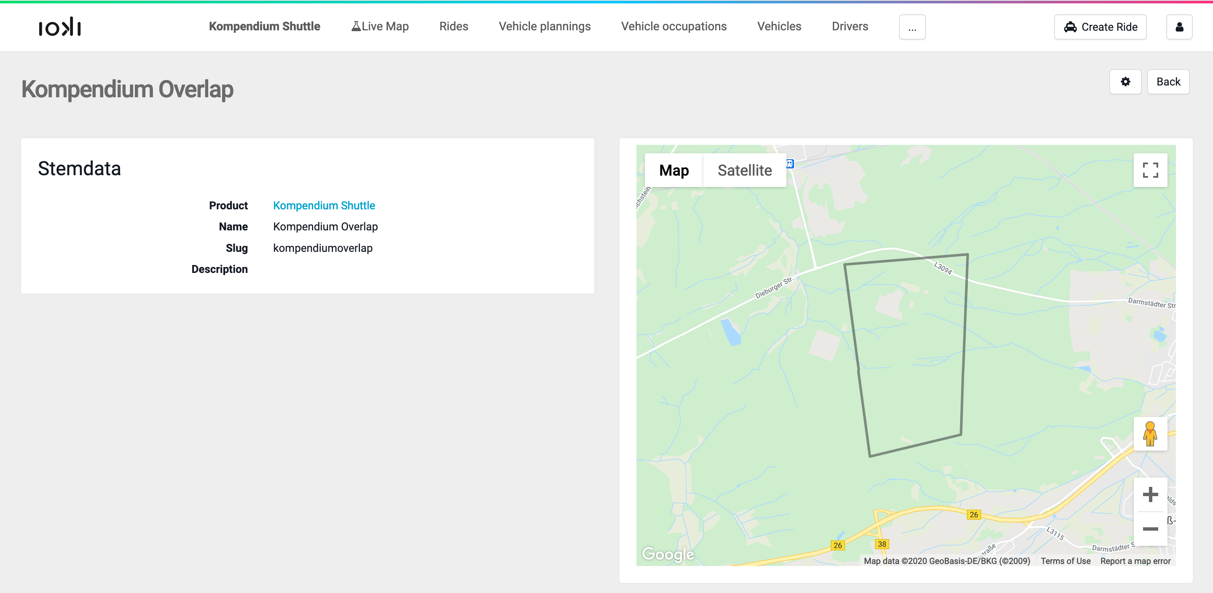Open the user profile icon

point(1179,27)
